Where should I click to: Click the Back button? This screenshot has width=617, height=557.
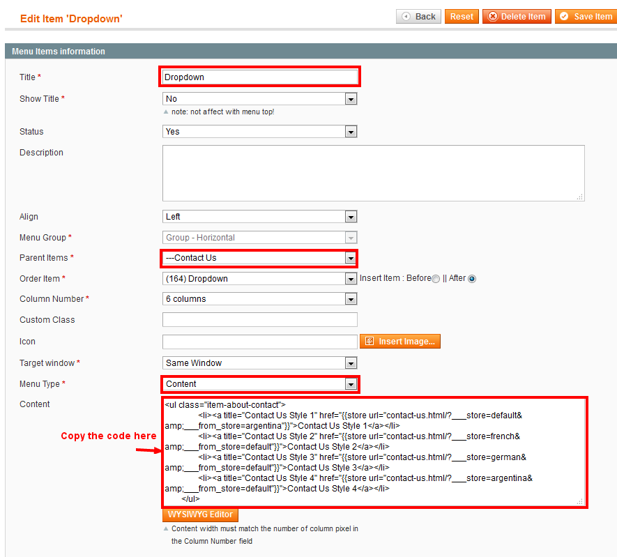tap(418, 17)
